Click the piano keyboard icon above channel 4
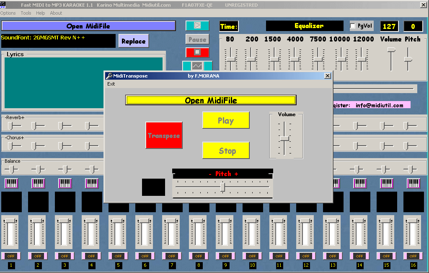The image size is (429, 273). pos(92,182)
